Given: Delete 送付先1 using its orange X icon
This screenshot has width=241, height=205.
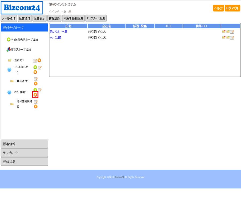Looking at the screenshot, I should tap(39, 60).
